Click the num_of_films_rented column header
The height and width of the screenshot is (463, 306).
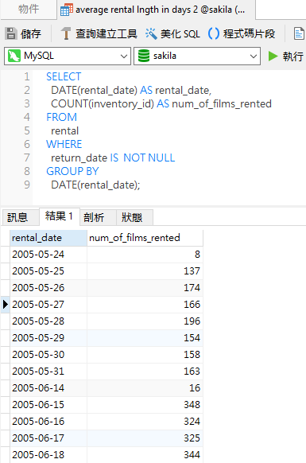pos(145,238)
